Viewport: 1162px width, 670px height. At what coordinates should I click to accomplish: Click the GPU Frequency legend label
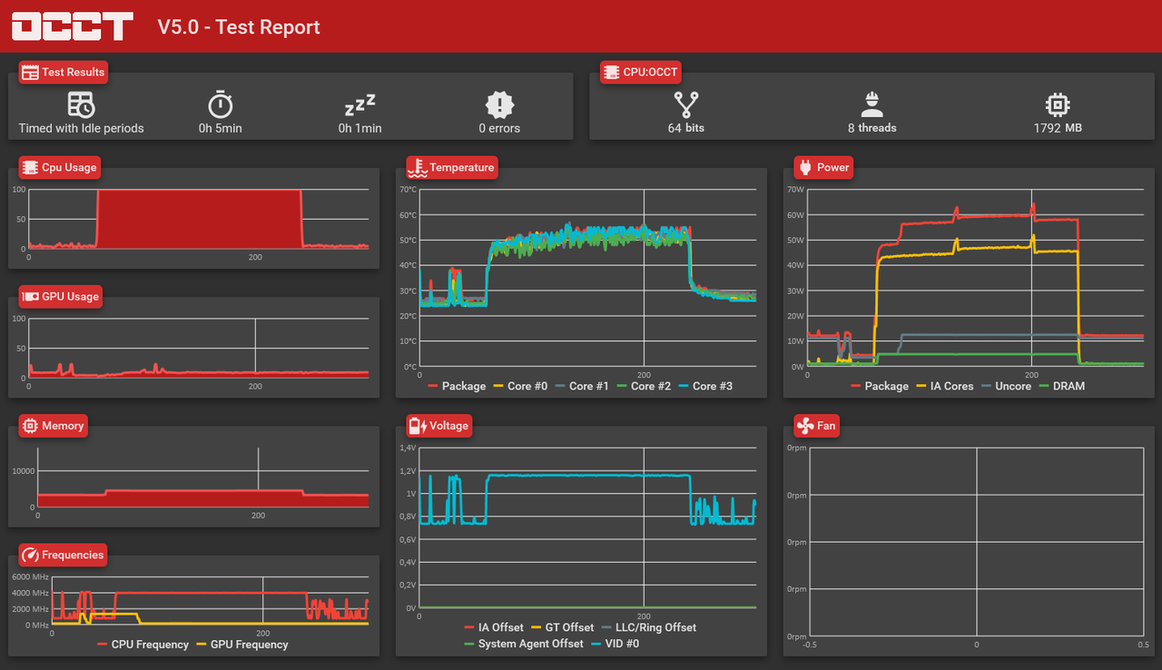click(250, 645)
